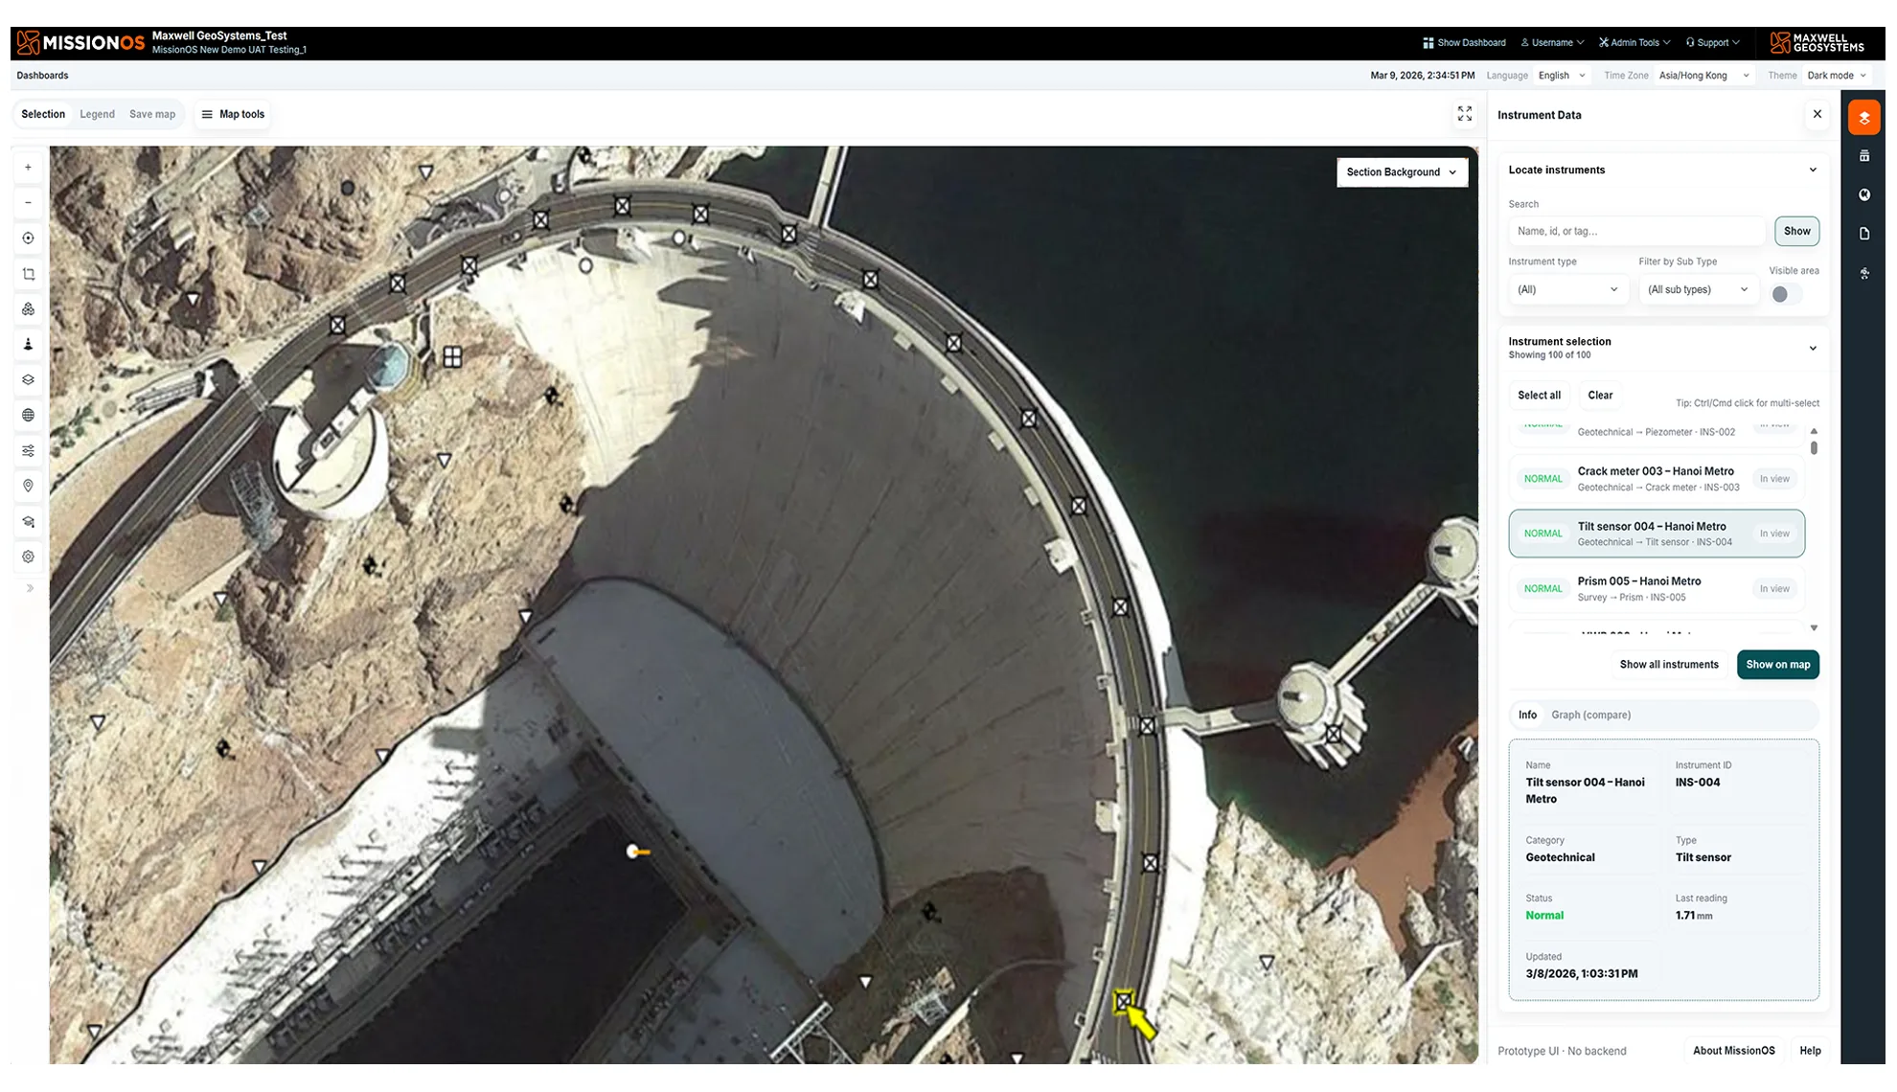Collapse the Locate instruments section
Viewport: 1897px width, 1092px height.
[1813, 171]
